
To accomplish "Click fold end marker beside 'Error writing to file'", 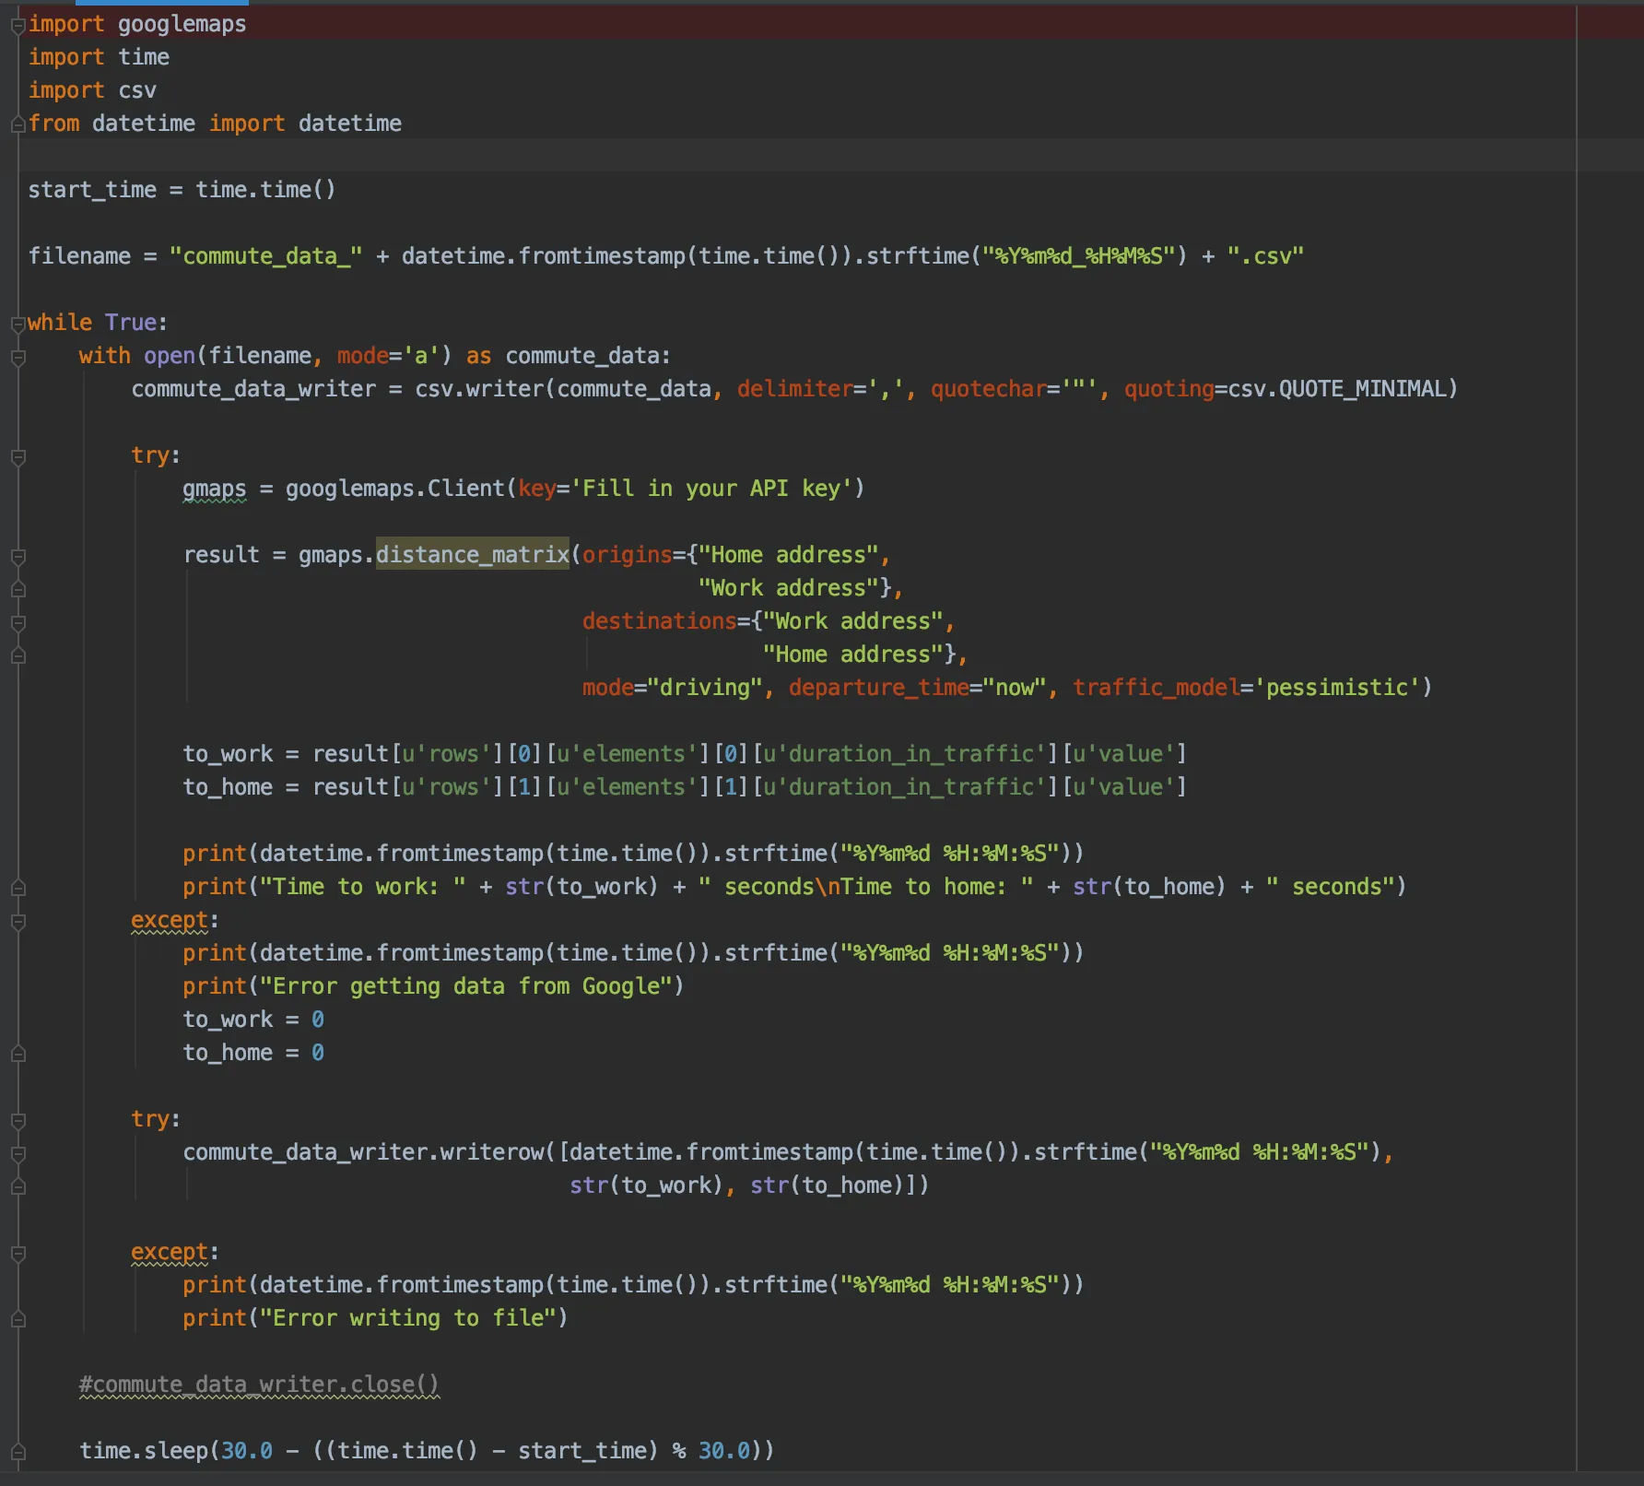I will [18, 1319].
